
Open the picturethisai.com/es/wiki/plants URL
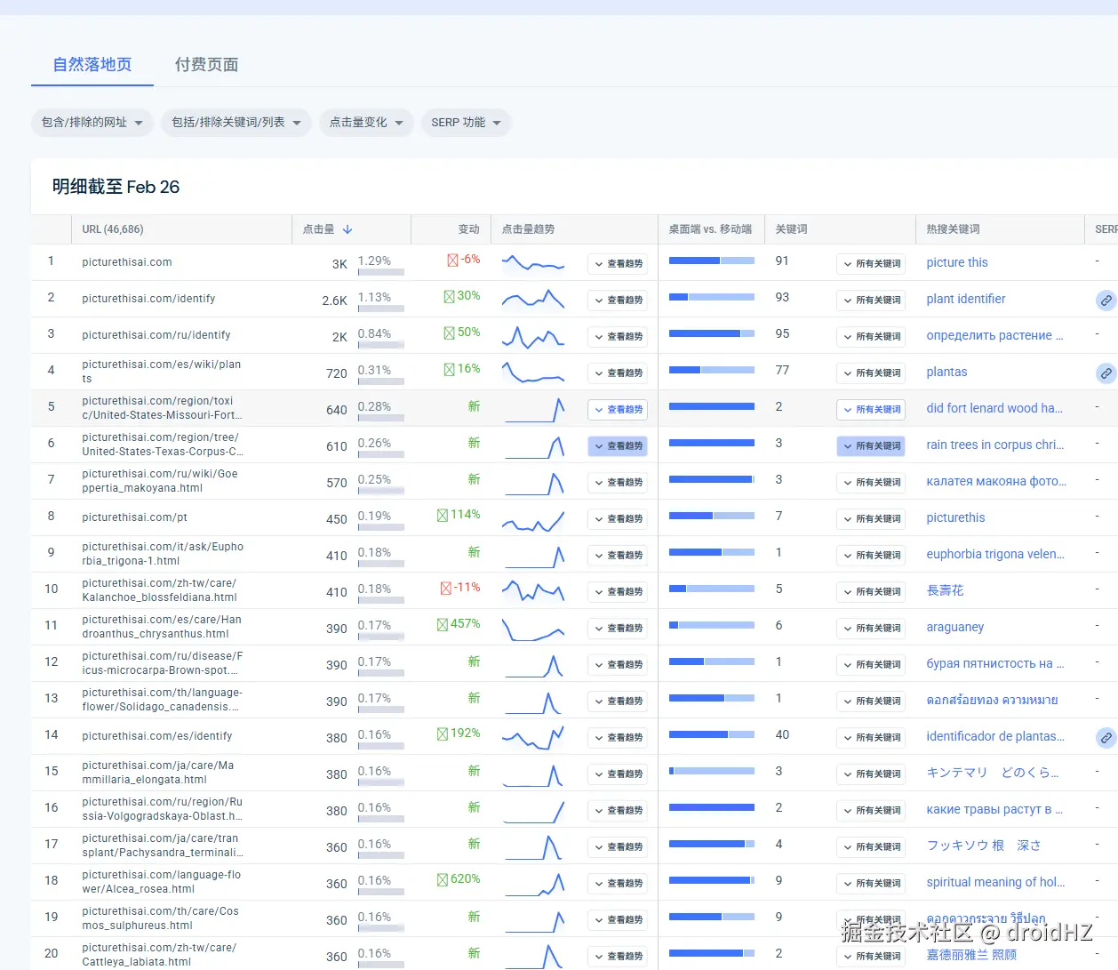tap(162, 372)
